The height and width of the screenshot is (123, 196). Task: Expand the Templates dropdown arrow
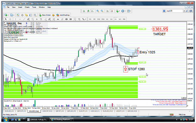[x=131, y=11]
